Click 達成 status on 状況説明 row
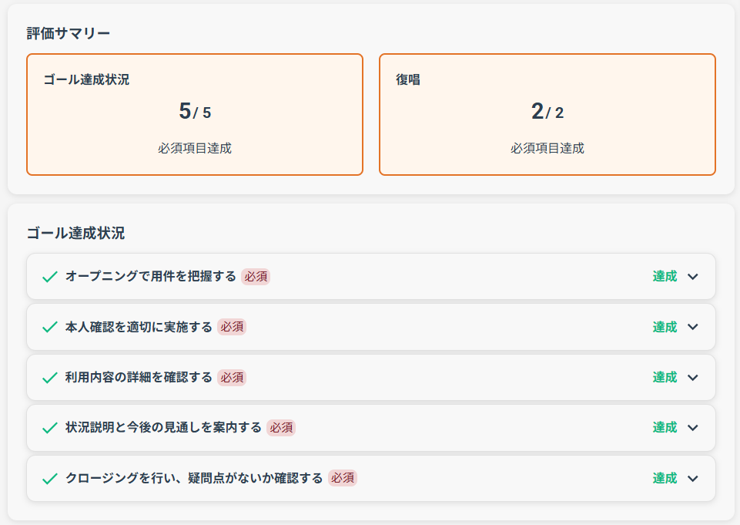The height and width of the screenshot is (525, 740). [x=665, y=428]
